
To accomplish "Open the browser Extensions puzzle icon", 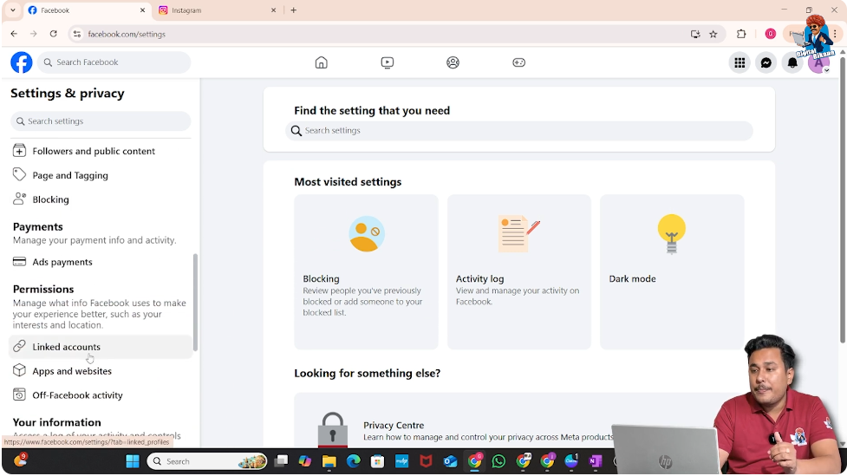I will pos(741,34).
